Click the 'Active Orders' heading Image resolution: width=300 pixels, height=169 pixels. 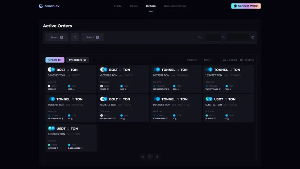pos(57,26)
